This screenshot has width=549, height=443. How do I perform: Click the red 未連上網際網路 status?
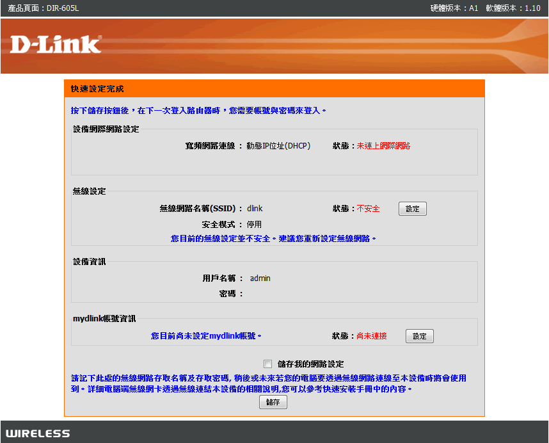[x=383, y=146]
